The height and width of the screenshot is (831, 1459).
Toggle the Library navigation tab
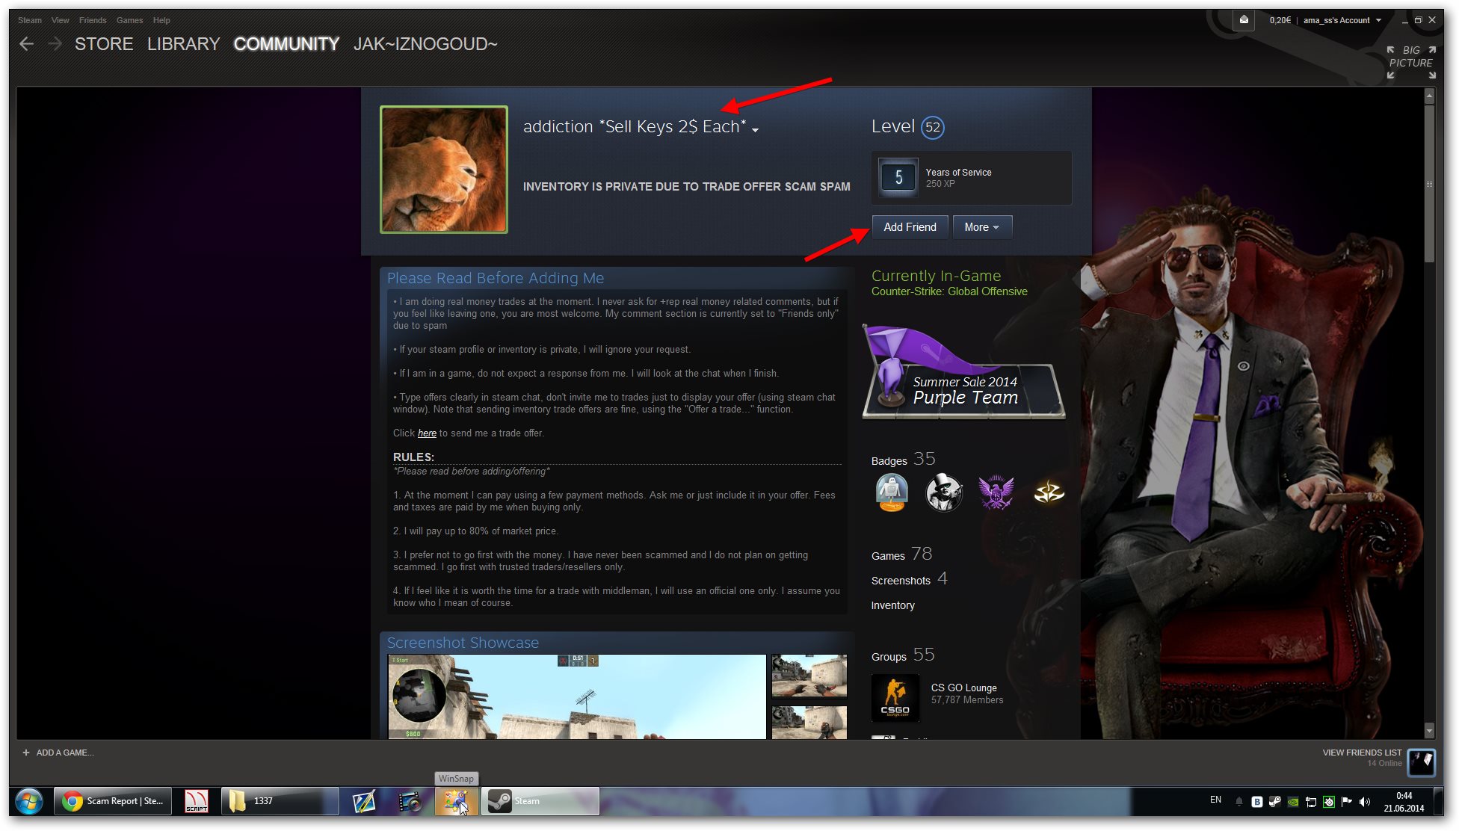(x=183, y=44)
